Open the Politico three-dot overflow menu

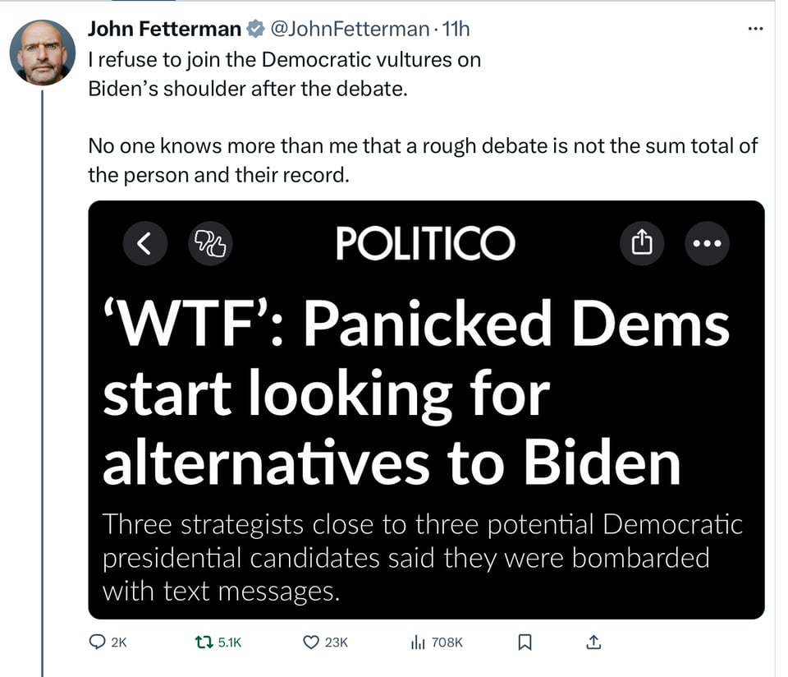(x=706, y=243)
